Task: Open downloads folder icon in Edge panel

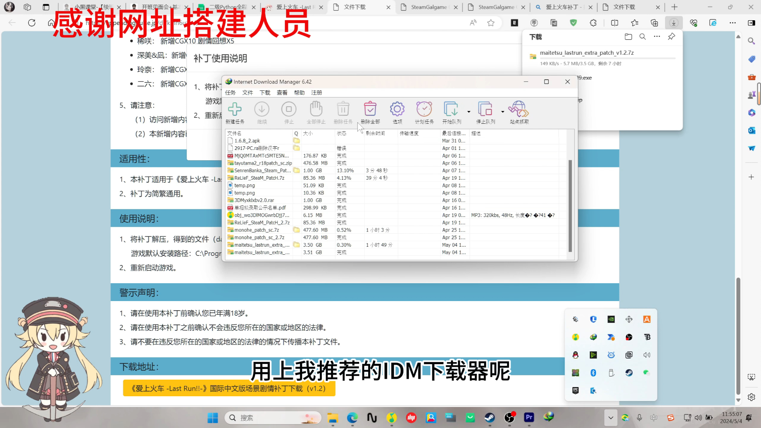Action: click(628, 37)
